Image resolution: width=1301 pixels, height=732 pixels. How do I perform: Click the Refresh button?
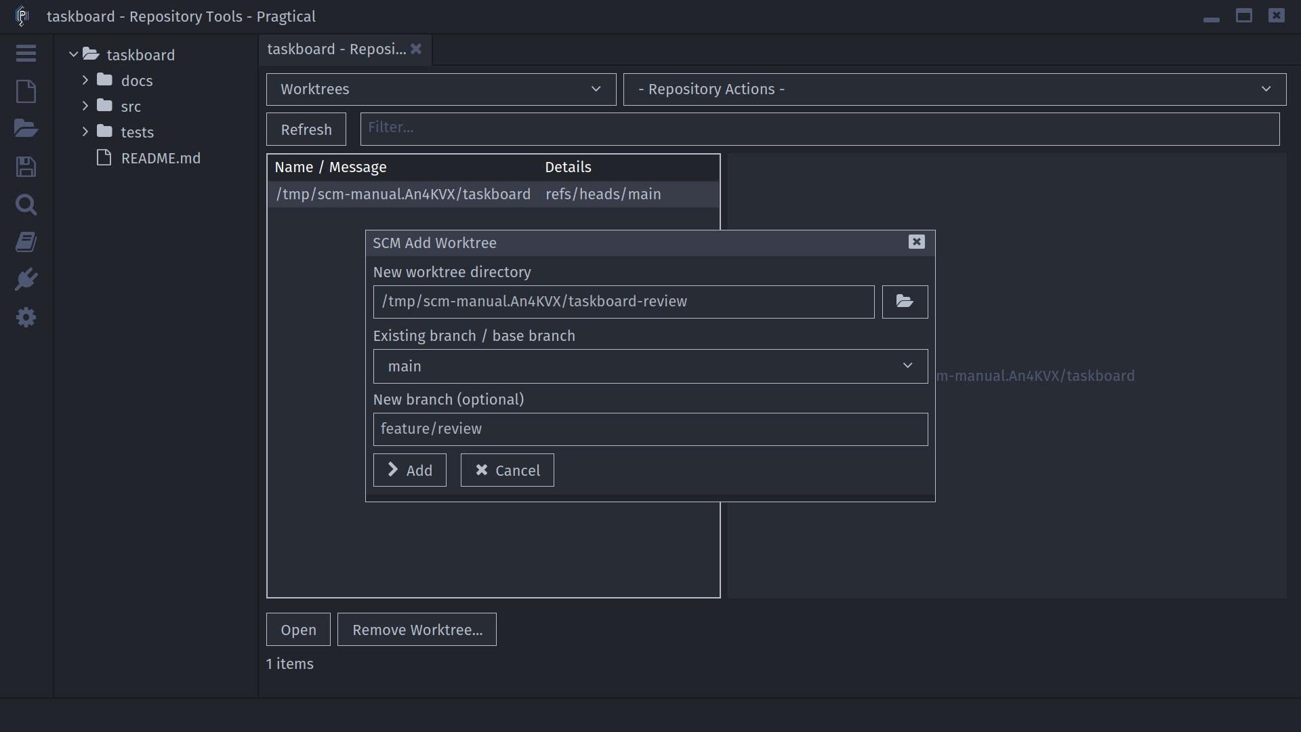(x=306, y=129)
